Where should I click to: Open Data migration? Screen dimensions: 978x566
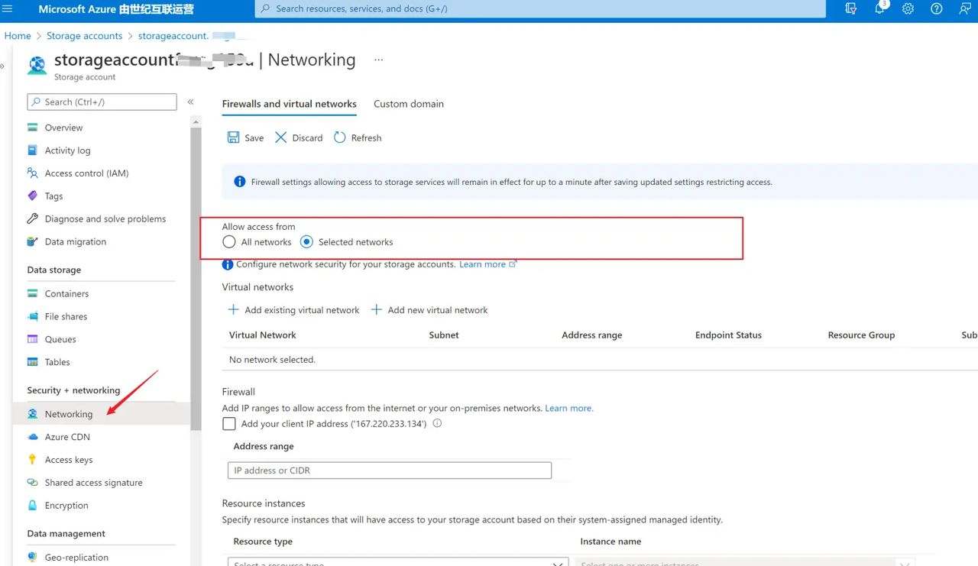[x=75, y=241]
